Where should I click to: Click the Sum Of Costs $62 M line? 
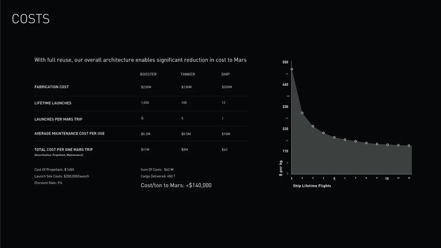(x=157, y=170)
